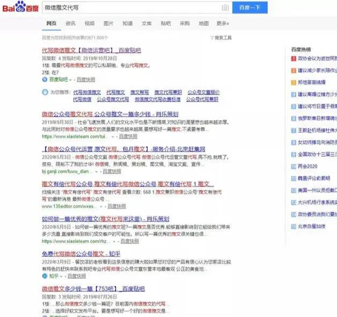Click the search tools filter icon

point(212,38)
